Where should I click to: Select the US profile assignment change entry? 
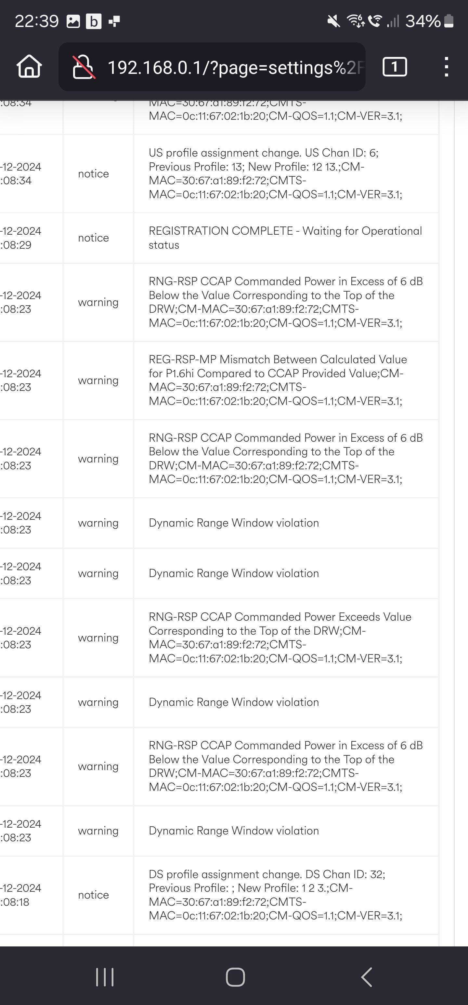[276, 173]
